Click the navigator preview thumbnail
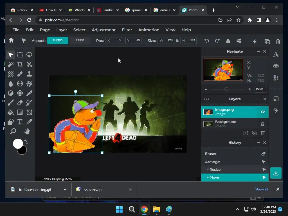The image size is (288, 216). (223, 70)
